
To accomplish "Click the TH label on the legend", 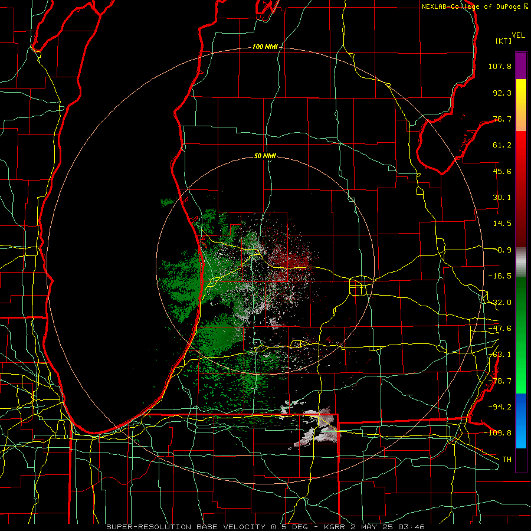I will (x=507, y=459).
